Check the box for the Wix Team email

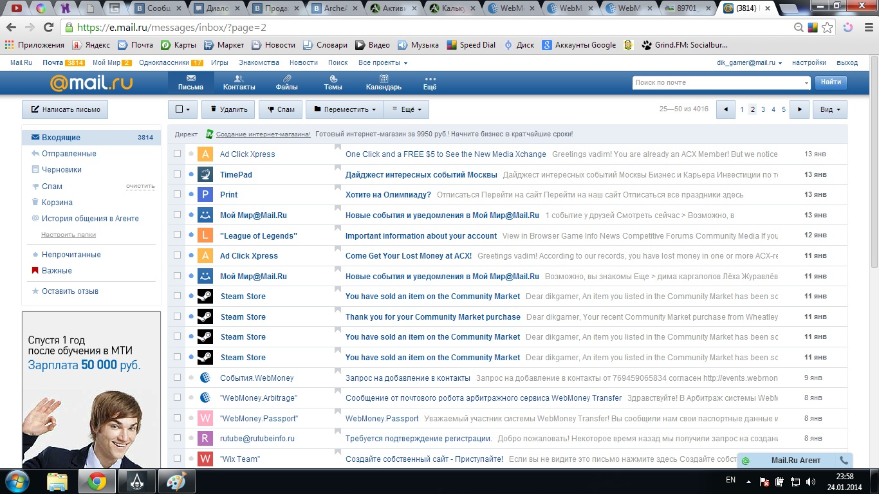[178, 459]
